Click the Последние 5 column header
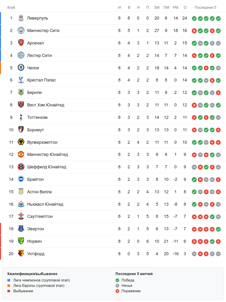The height and width of the screenshot is (302, 226). [x=206, y=8]
